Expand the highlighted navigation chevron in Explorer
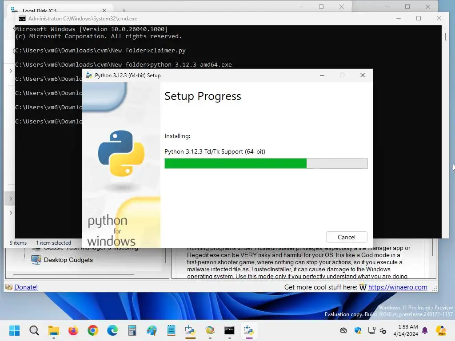Screen dimensions: 455x341 (x=11, y=198)
